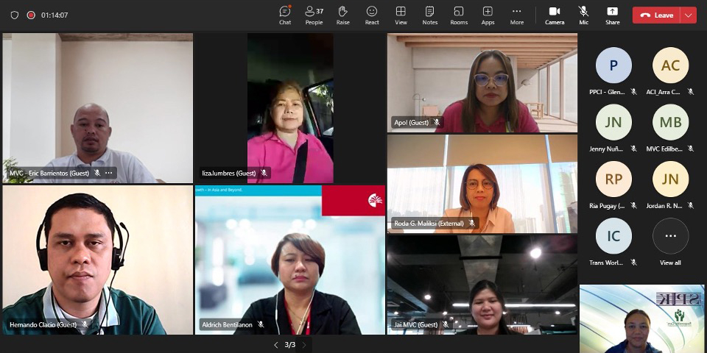707x353 pixels.
Task: Open the Apps panel
Action: click(x=488, y=15)
